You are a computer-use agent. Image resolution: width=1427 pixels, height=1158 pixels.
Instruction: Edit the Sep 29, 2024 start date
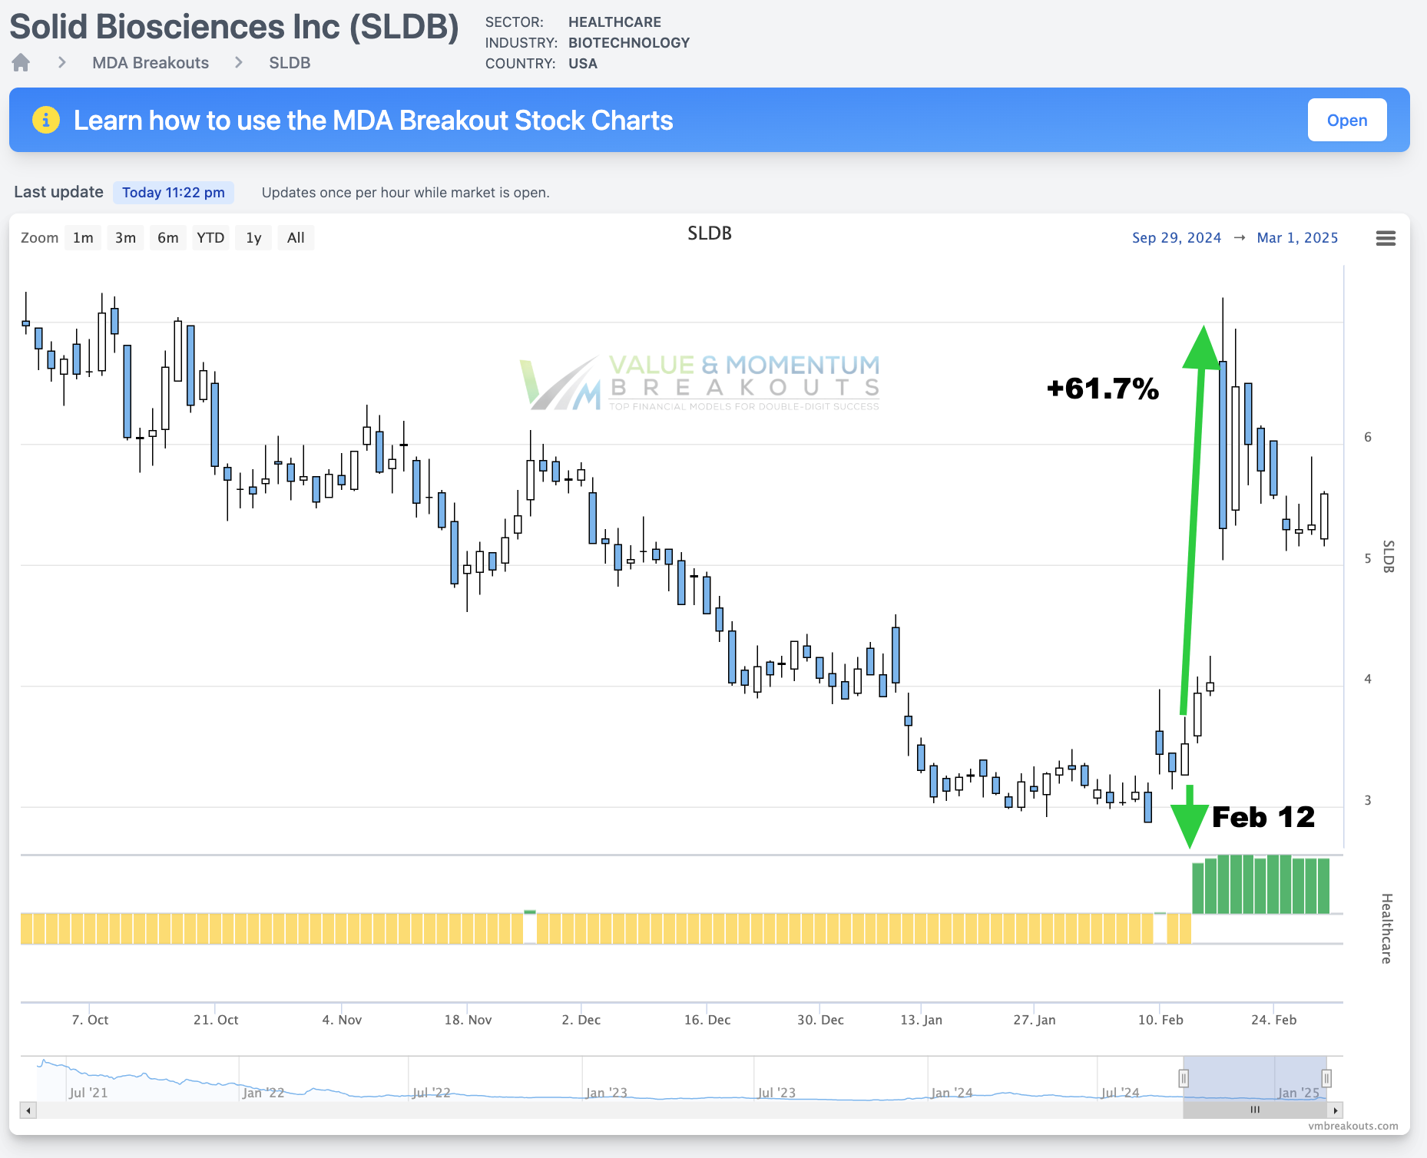[x=1176, y=238]
